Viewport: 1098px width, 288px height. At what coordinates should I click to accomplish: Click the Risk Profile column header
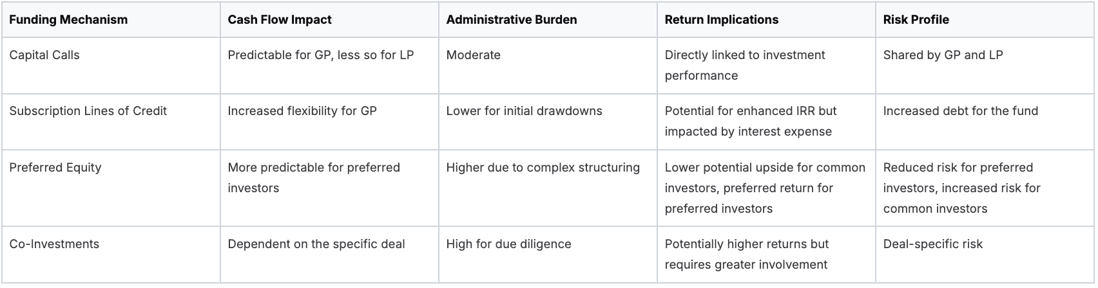click(x=916, y=20)
